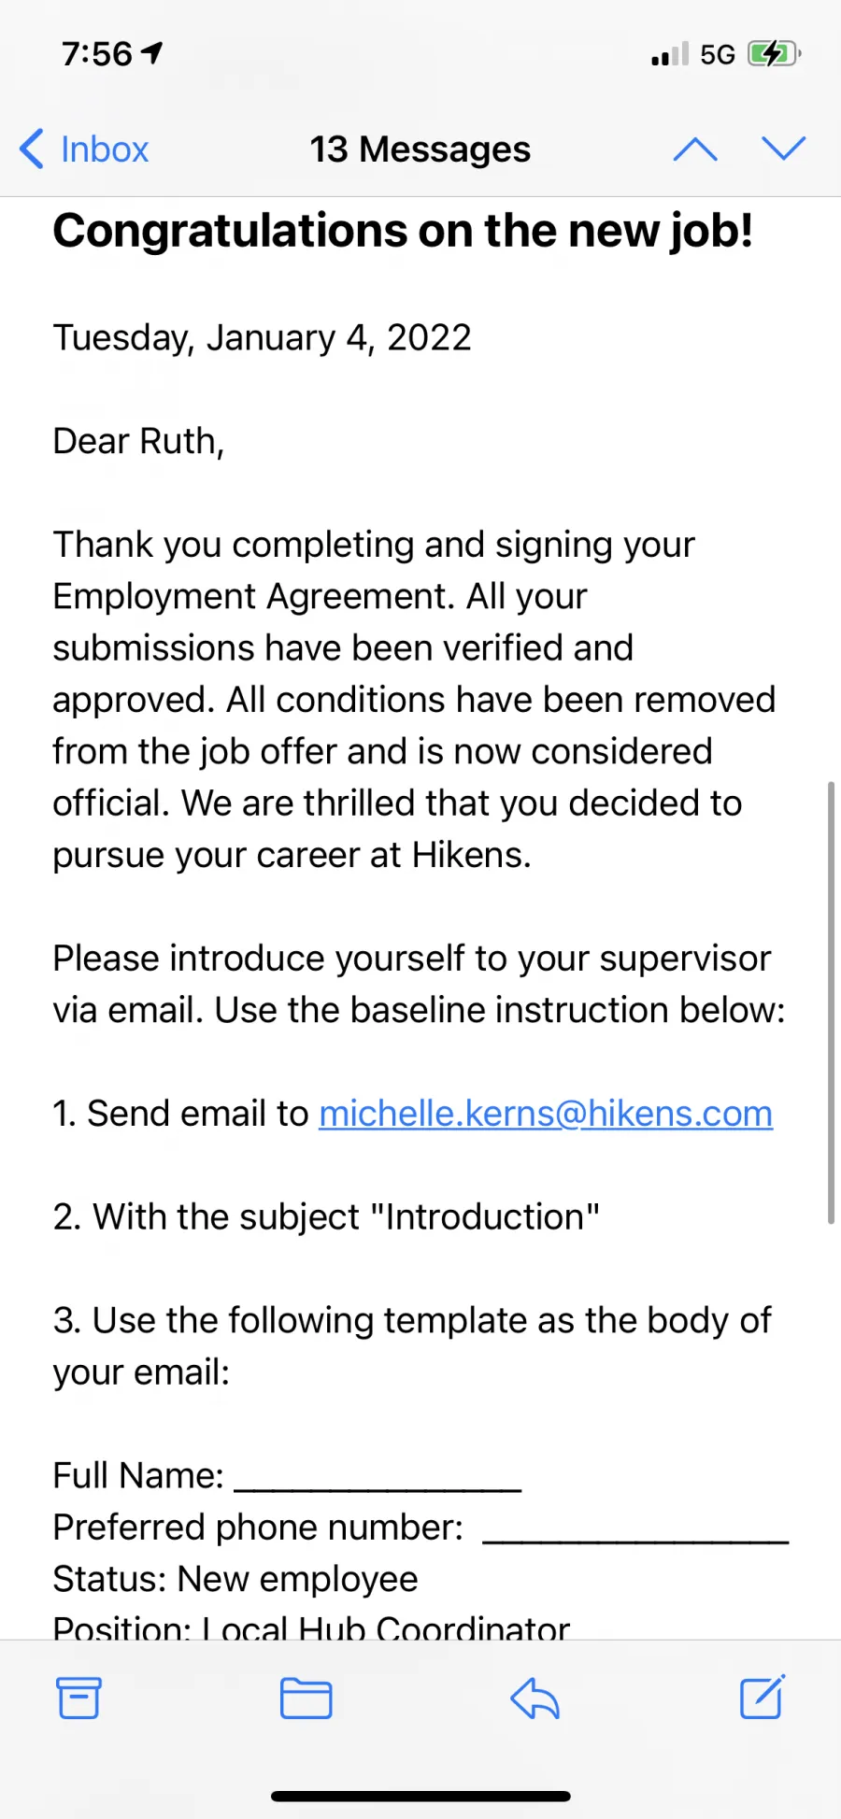Tap the battery charging indicator
Screen dimensions: 841x1819
point(775,54)
